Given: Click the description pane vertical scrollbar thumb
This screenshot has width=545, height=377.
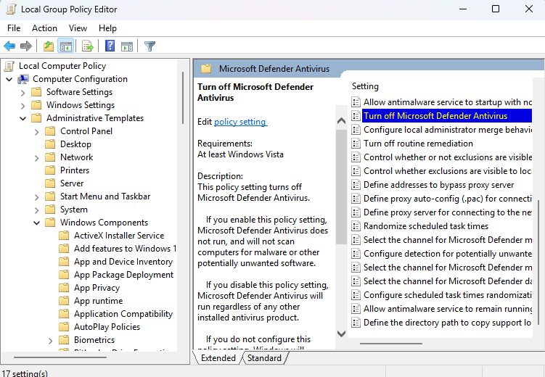Looking at the screenshot, I should point(341,187).
